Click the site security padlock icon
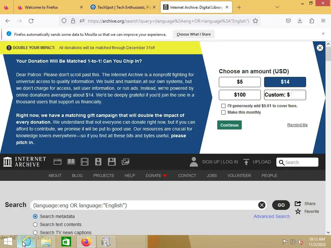Screen dimensions: 331x248 (73, 21)
